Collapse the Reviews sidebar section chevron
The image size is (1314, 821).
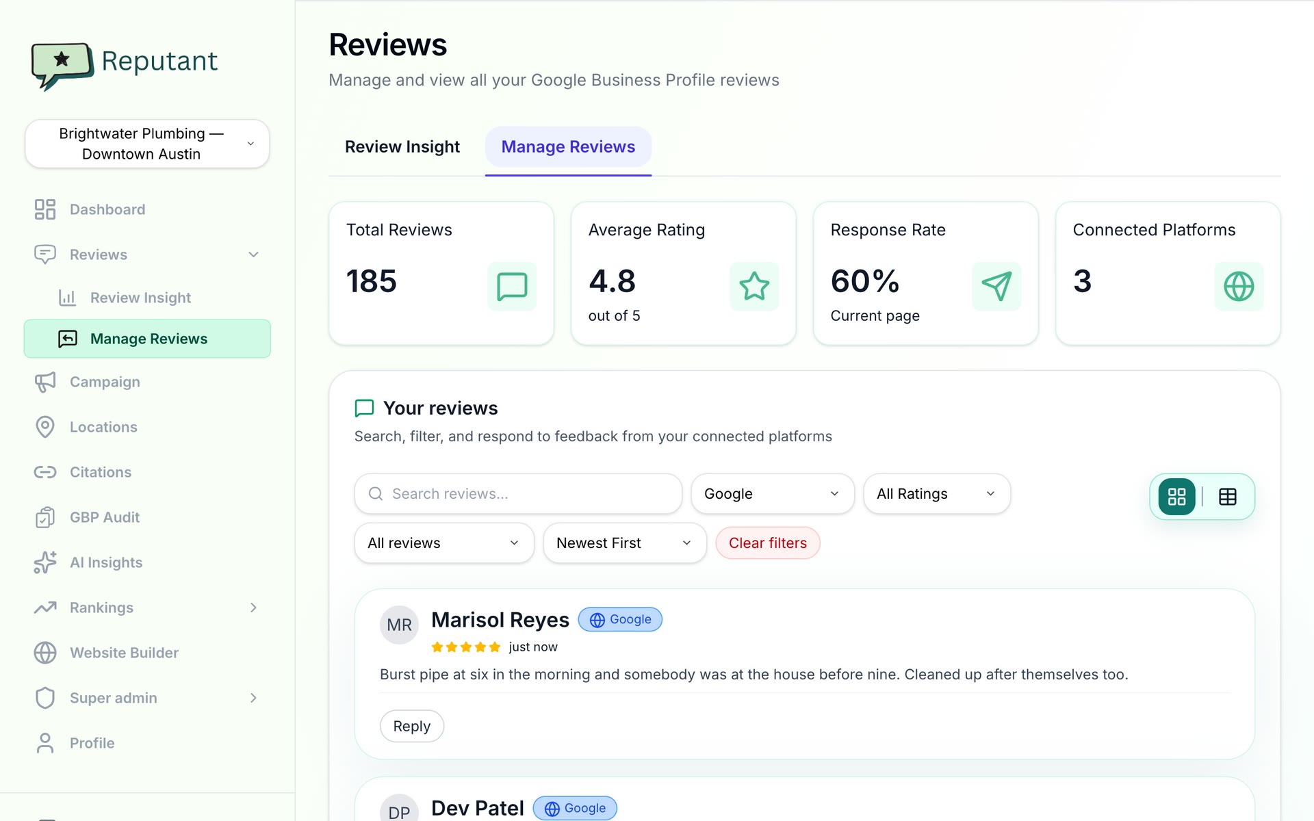pyautogui.click(x=253, y=255)
